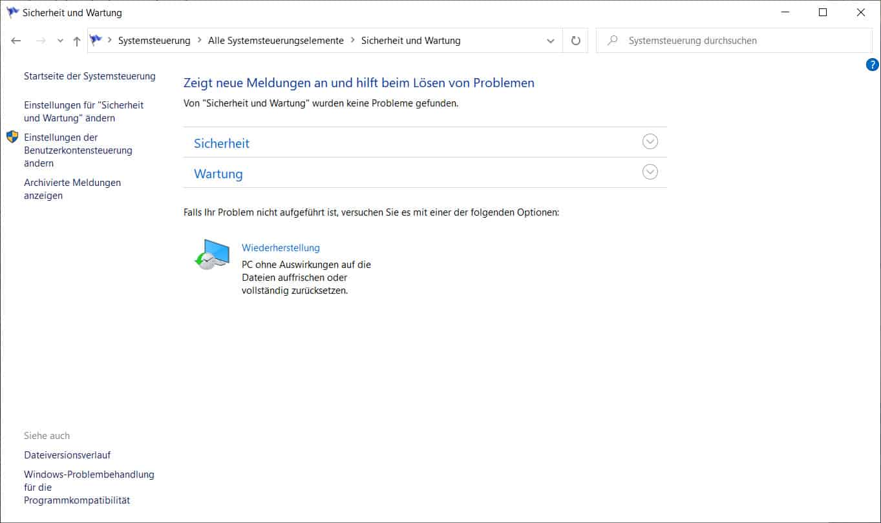Refresh the Sicherheit und Wartung page

point(576,41)
